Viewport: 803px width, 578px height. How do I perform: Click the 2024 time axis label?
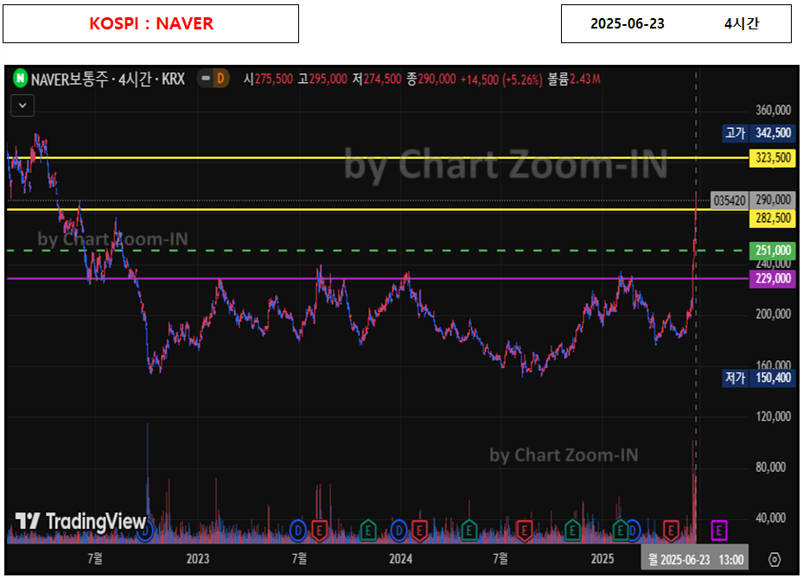coord(400,558)
